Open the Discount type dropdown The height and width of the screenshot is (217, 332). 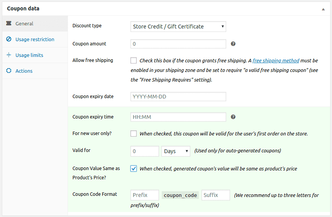178,27
